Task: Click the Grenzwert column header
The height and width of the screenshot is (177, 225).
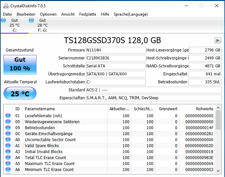Action: tap(167, 109)
